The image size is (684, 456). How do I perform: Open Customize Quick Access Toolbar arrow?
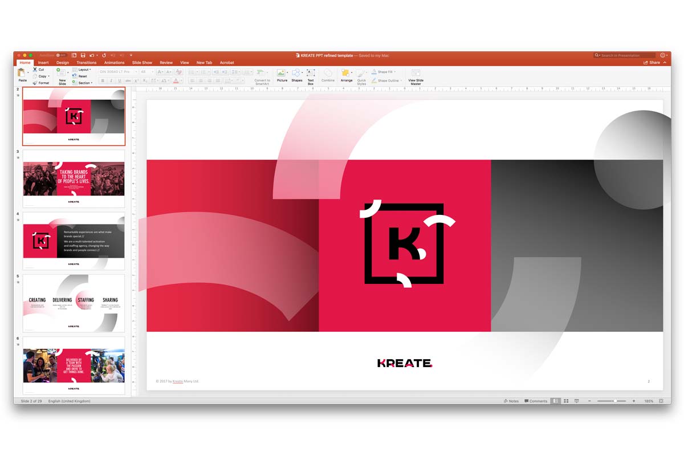coord(131,55)
